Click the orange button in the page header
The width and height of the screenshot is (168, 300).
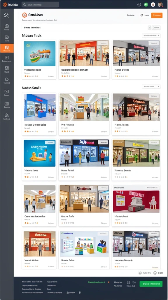pos(157,15)
